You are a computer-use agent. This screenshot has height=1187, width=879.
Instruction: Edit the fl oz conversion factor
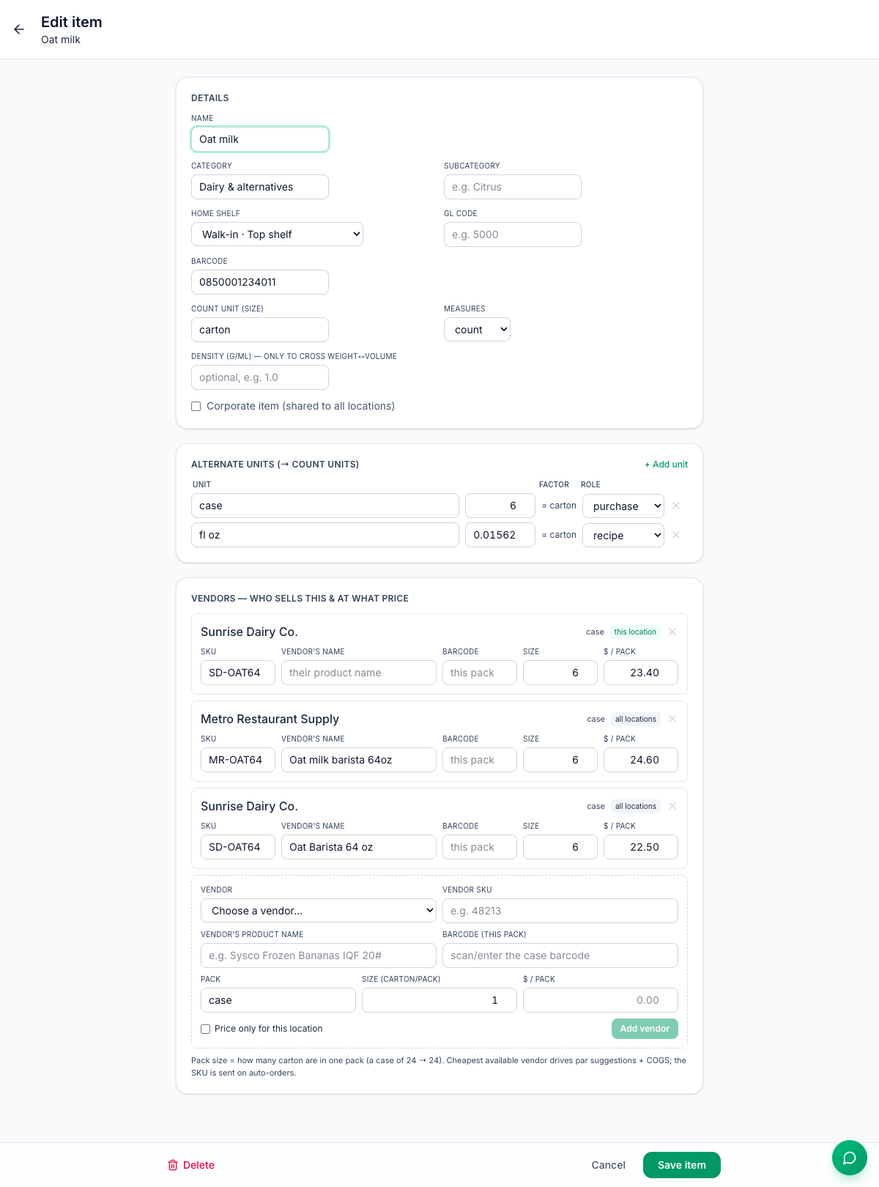(500, 535)
